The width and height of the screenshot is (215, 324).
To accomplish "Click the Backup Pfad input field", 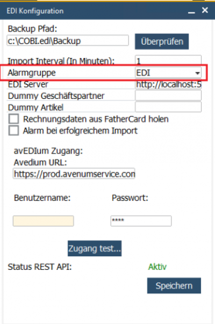I will pos(68,40).
